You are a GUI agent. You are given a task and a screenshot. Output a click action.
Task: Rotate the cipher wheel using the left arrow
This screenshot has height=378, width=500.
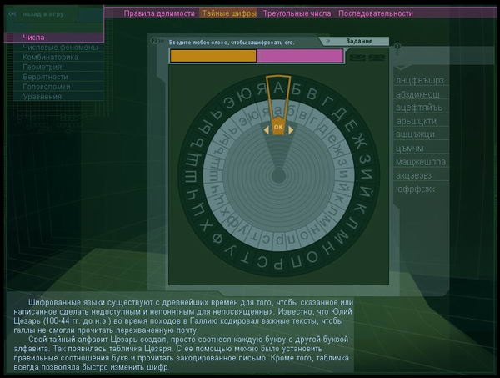point(267,129)
